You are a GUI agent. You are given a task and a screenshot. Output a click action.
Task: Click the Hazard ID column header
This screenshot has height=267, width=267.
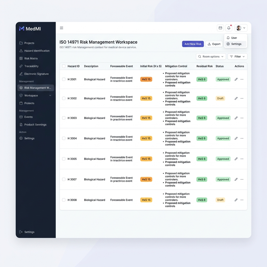click(74, 66)
